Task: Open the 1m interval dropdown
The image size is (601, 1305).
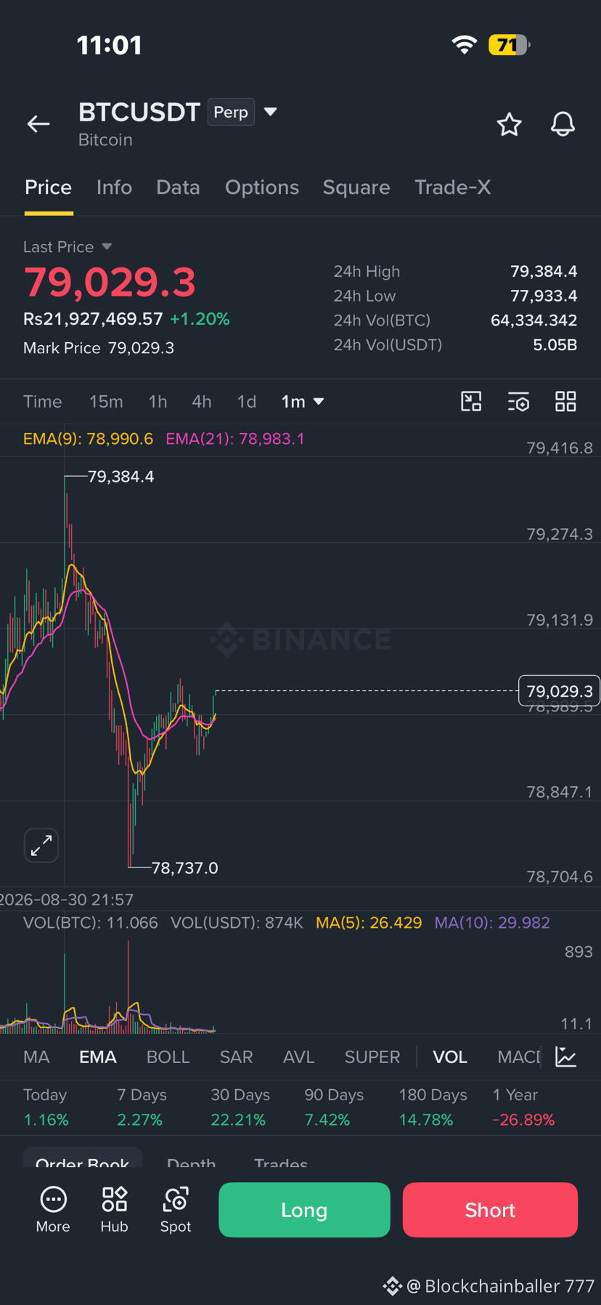Action: click(303, 401)
